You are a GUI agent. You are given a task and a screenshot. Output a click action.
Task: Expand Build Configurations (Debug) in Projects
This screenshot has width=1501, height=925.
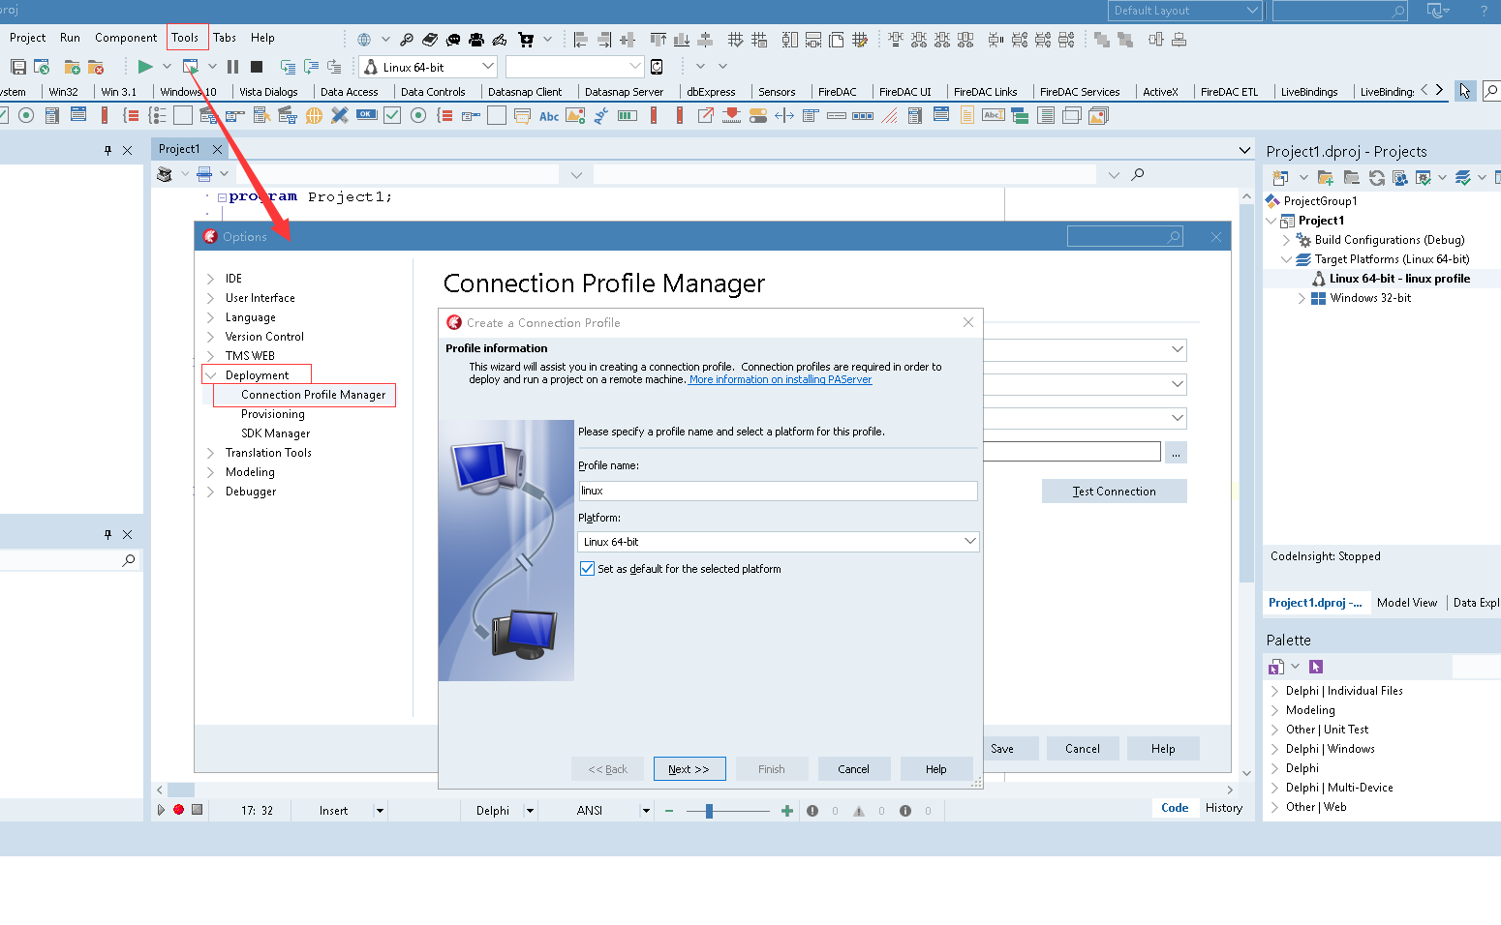point(1286,240)
